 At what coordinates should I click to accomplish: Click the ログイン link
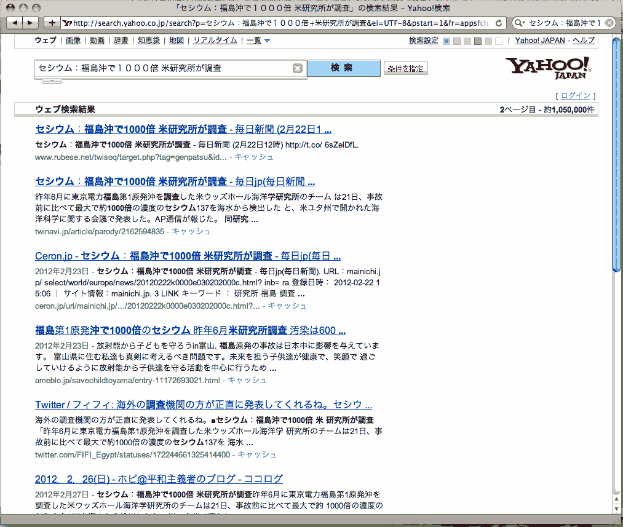coord(576,96)
